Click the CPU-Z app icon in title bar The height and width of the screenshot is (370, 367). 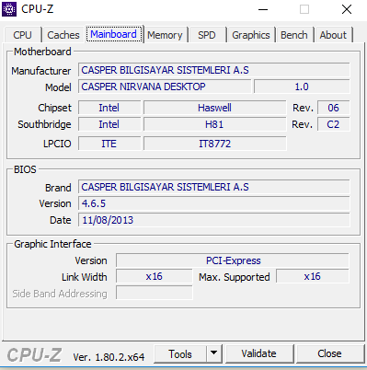click(9, 9)
